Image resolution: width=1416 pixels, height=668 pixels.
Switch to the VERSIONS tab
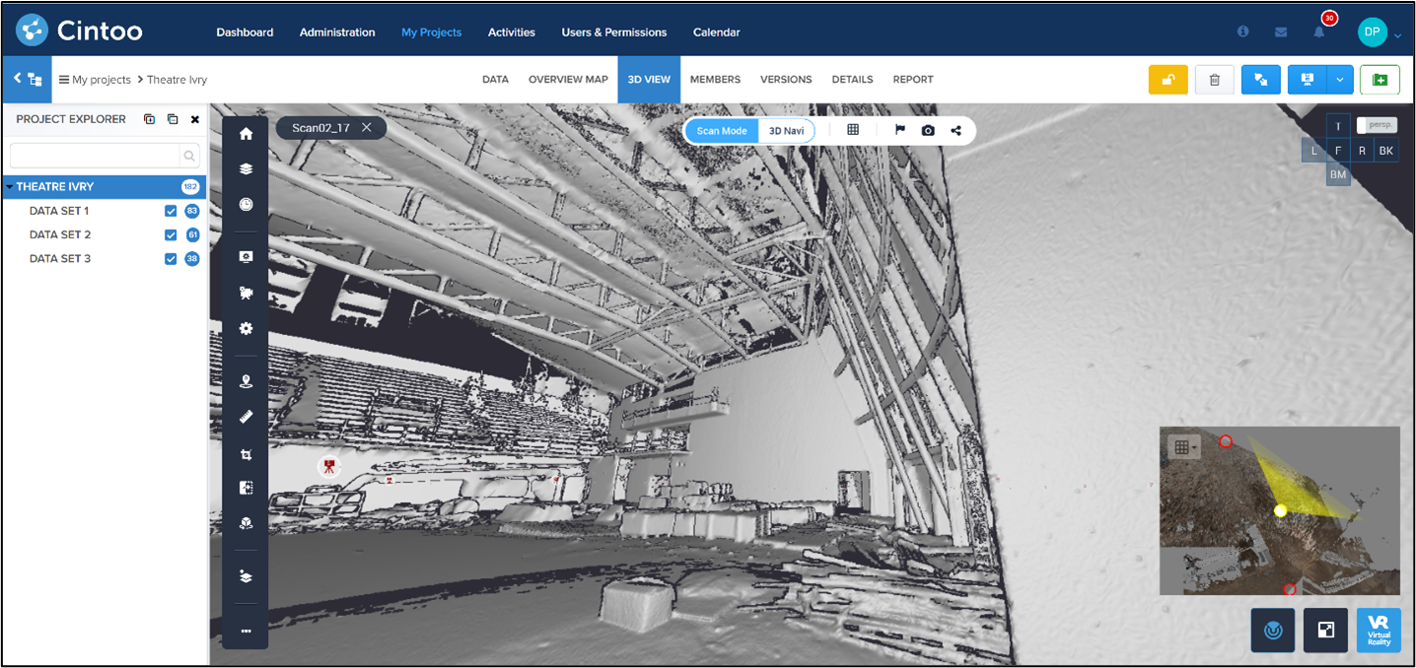click(x=785, y=79)
